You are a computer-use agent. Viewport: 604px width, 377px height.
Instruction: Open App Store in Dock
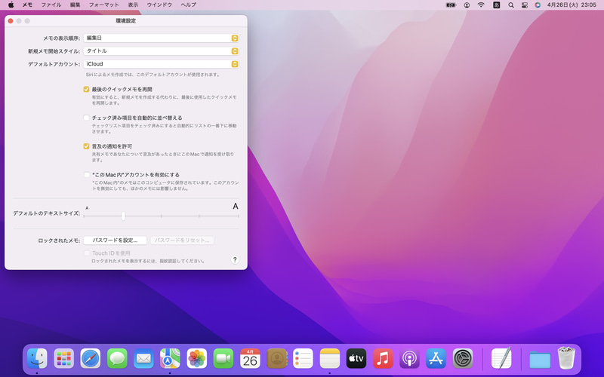436,359
